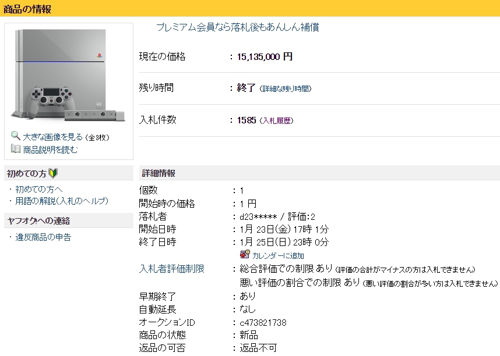This screenshot has width=500, height=356.
Task: View 詳細な残り時間 link
Action: 286,88
